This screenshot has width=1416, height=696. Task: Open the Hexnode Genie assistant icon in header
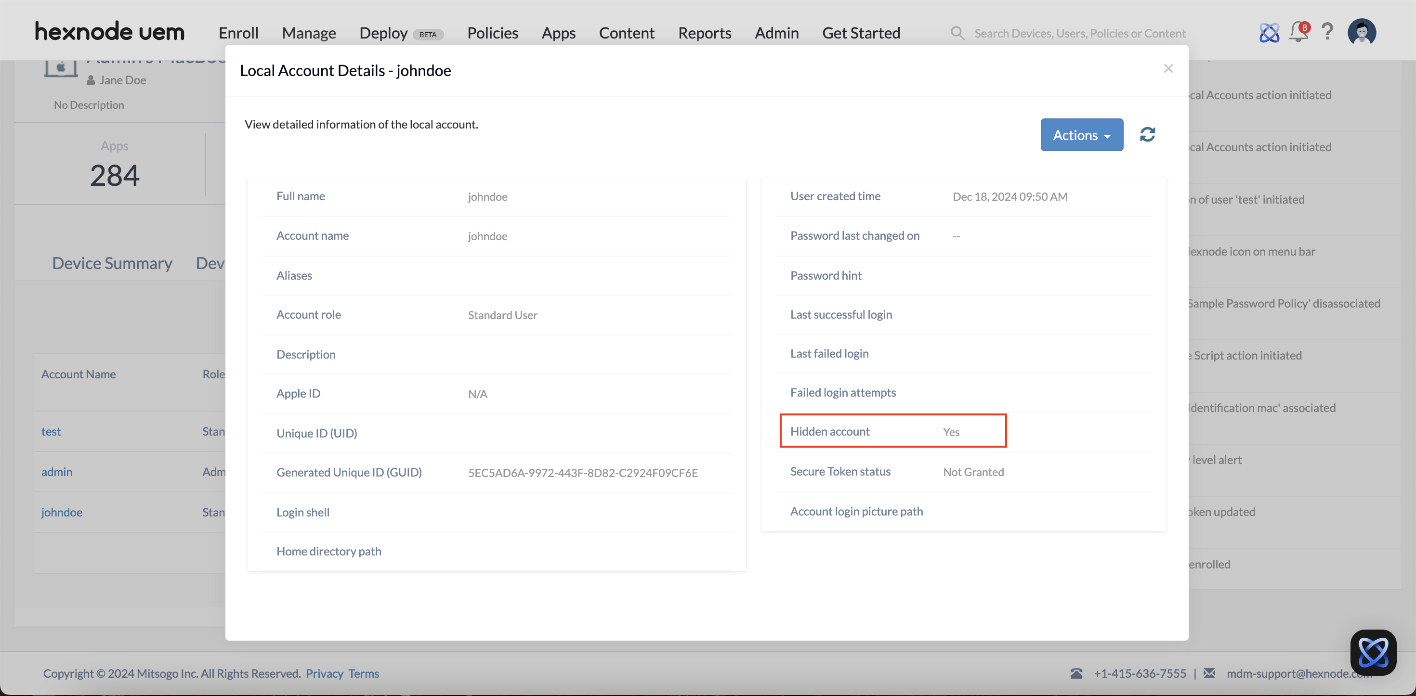[1269, 33]
